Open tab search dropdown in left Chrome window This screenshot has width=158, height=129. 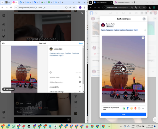(2, 2)
